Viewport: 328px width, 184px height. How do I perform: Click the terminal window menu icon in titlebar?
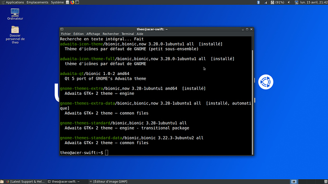pos(62,29)
